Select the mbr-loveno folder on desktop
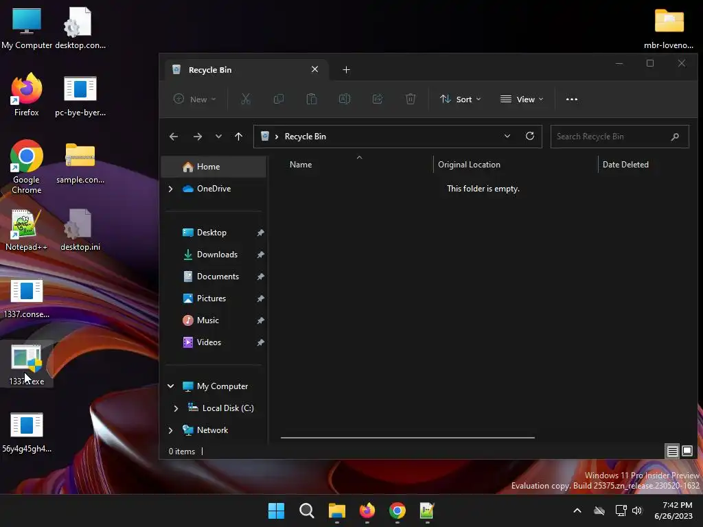Screen dimensions: 703x527 [x=669, y=27]
